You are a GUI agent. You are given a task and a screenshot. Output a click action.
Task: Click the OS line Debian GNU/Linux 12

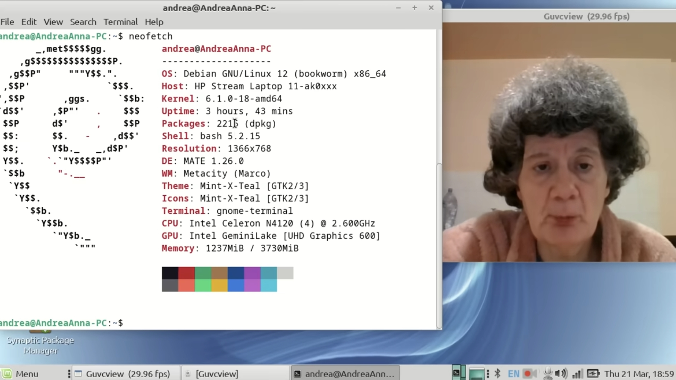click(274, 74)
